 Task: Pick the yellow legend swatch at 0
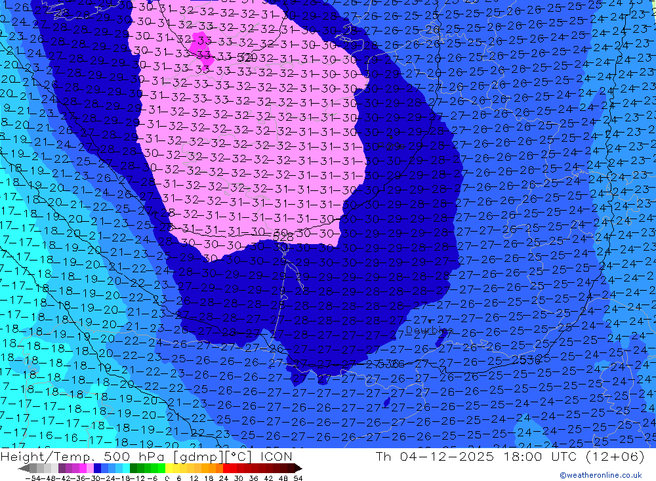point(170,468)
